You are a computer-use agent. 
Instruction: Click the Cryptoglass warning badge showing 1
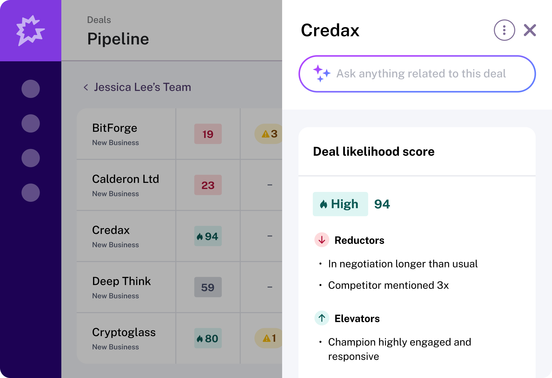coord(269,338)
